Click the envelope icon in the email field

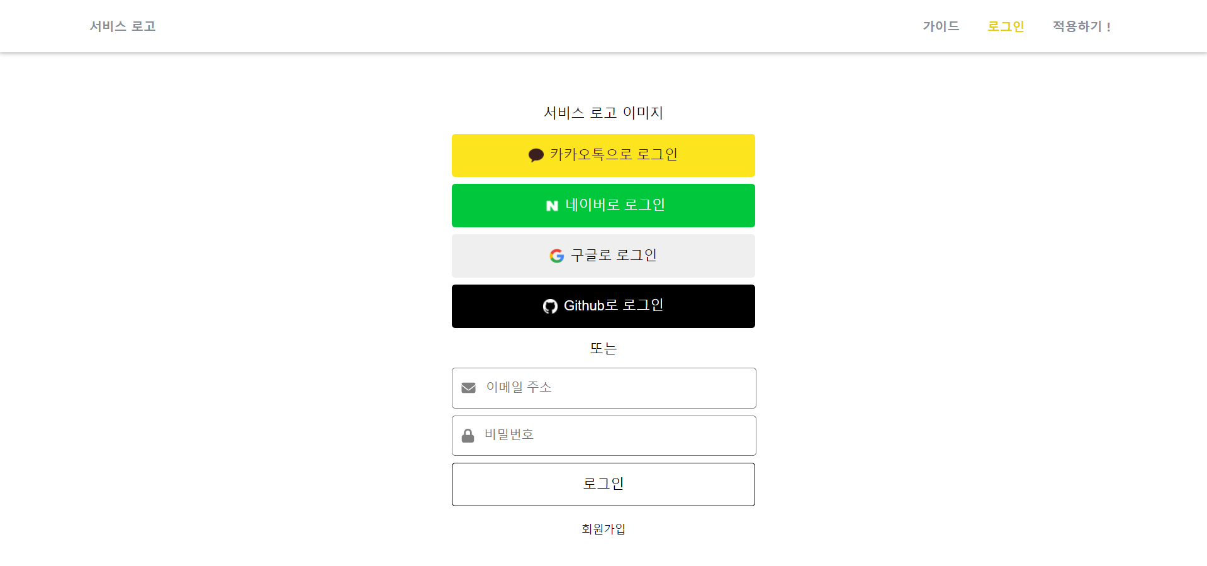[468, 387]
